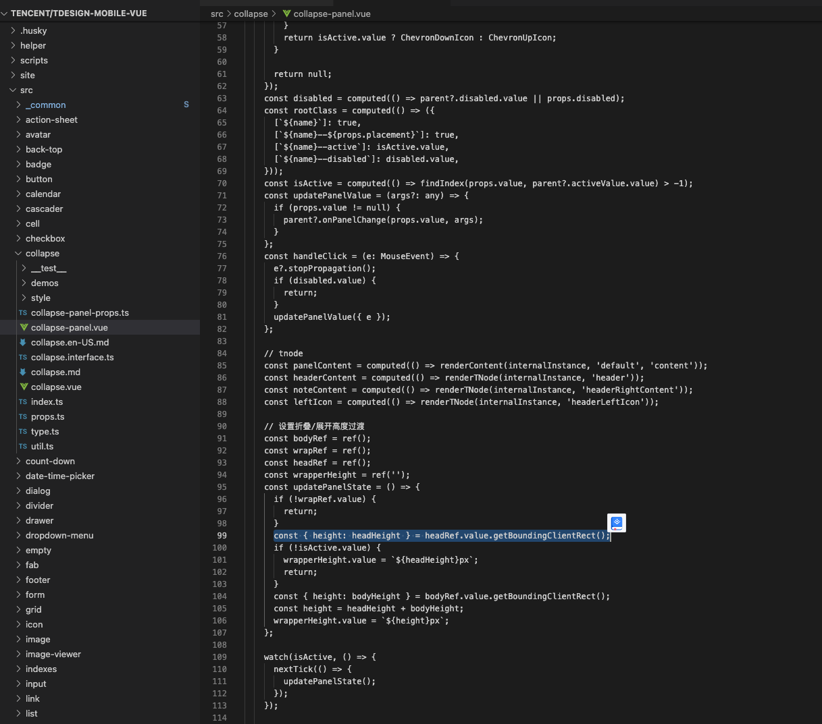Click the S badge next to _common
The image size is (822, 724).
click(186, 105)
